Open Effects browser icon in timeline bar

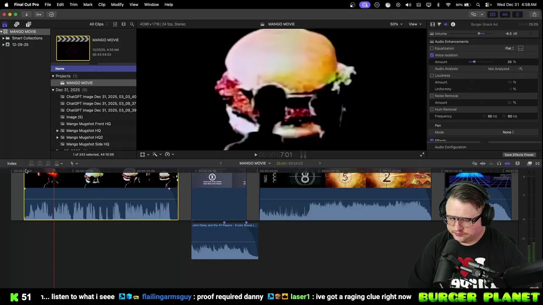[x=529, y=164]
